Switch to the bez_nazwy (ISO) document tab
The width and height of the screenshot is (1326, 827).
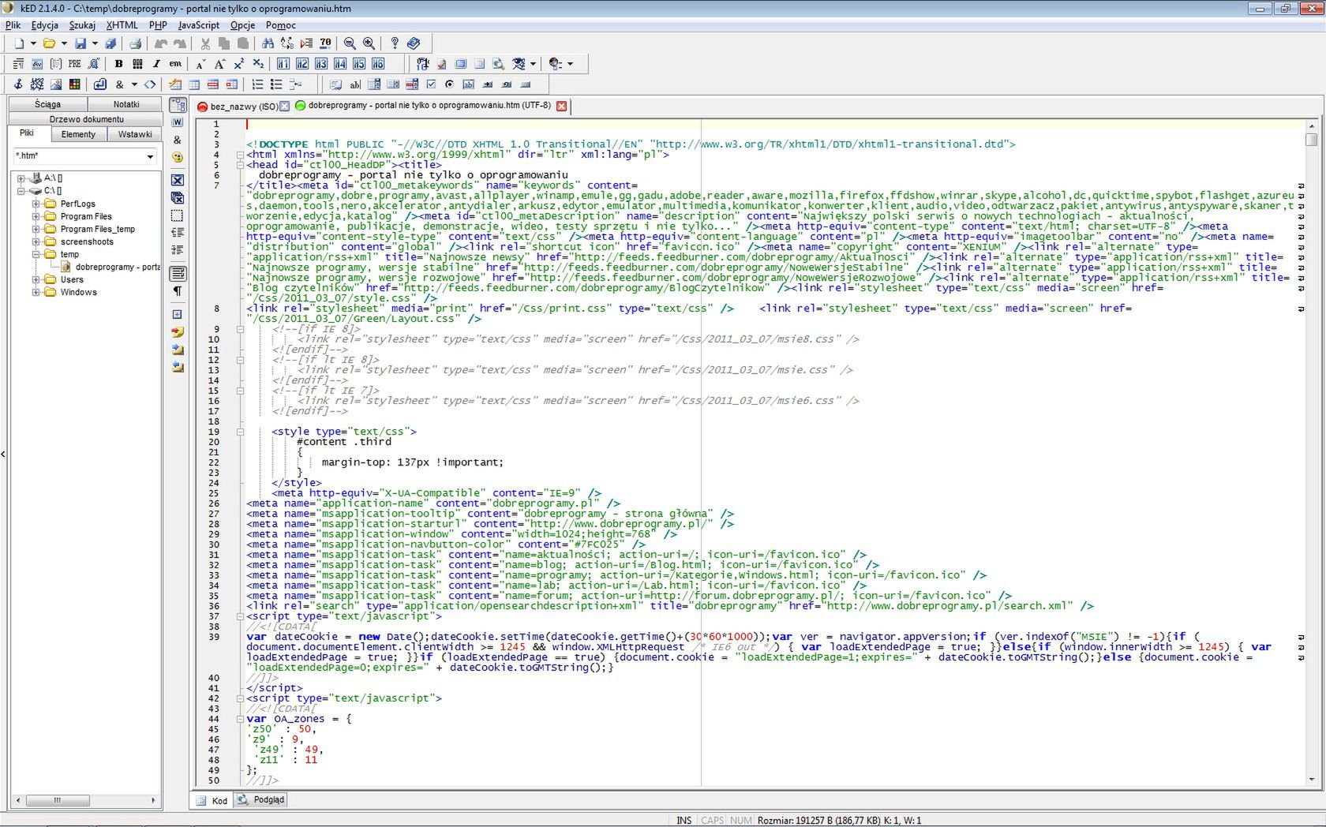(x=244, y=107)
